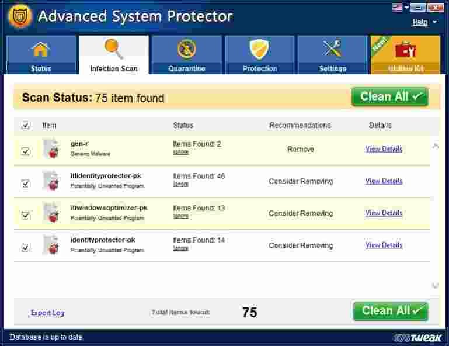Click the threat icon beside itlwindowsoptimizer-pk
This screenshot has width=449, height=346.
click(51, 213)
